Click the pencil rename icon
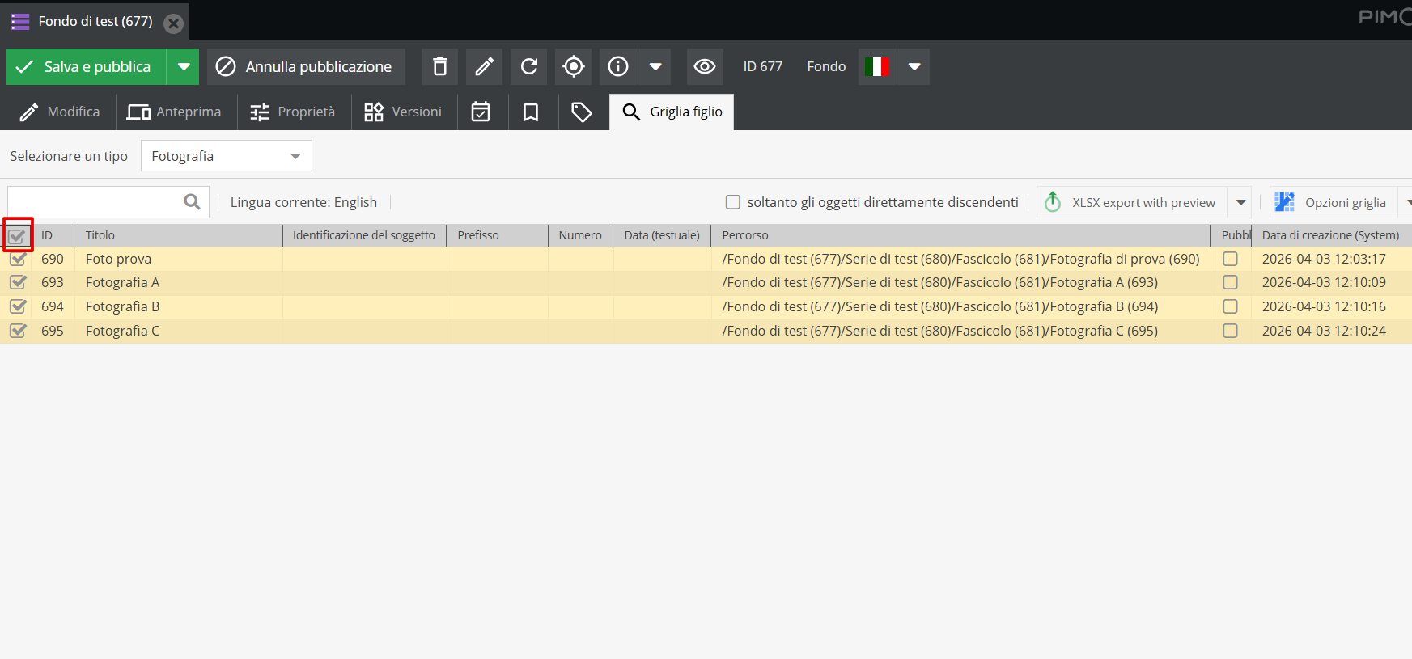 pos(484,66)
